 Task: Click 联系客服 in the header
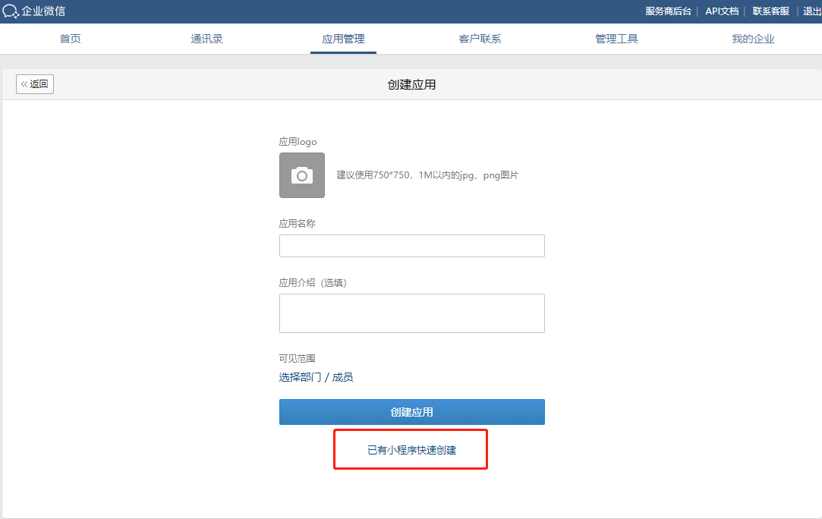point(771,11)
